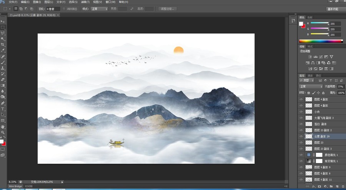Open the layer filter 类型 dropdown

[306, 80]
